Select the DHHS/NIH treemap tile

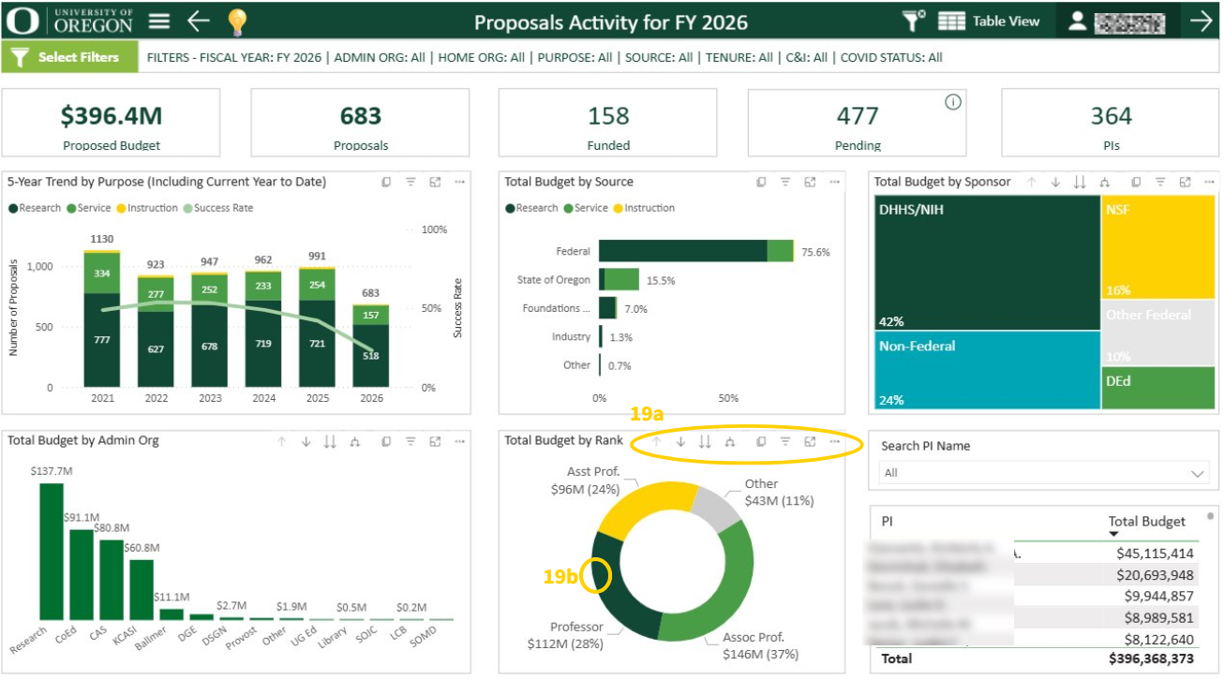point(987,263)
